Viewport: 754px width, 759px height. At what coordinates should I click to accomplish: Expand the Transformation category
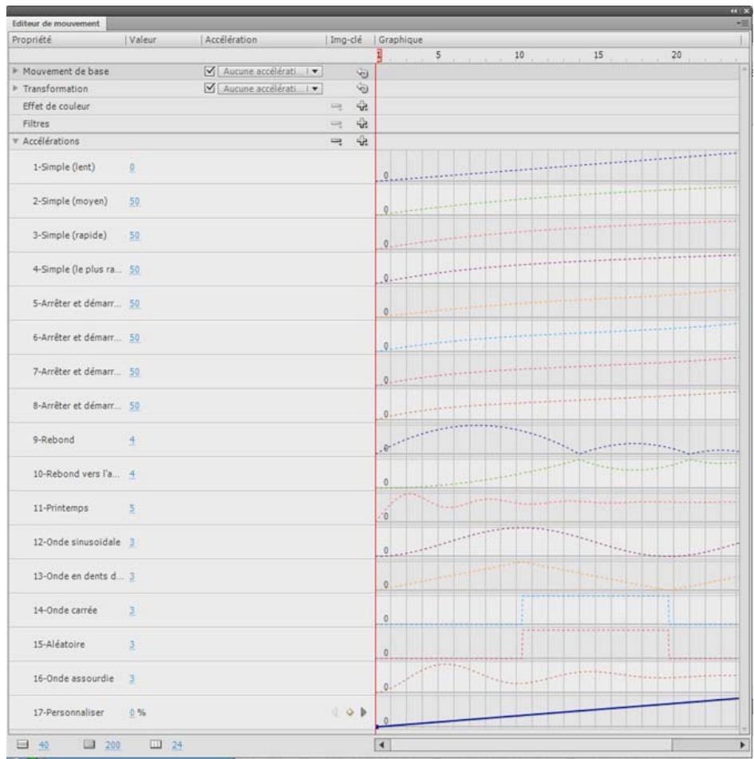pos(15,89)
